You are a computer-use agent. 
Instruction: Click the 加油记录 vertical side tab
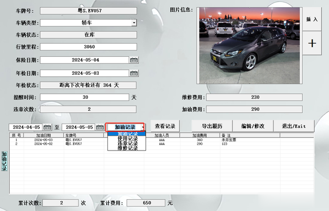[5, 161]
